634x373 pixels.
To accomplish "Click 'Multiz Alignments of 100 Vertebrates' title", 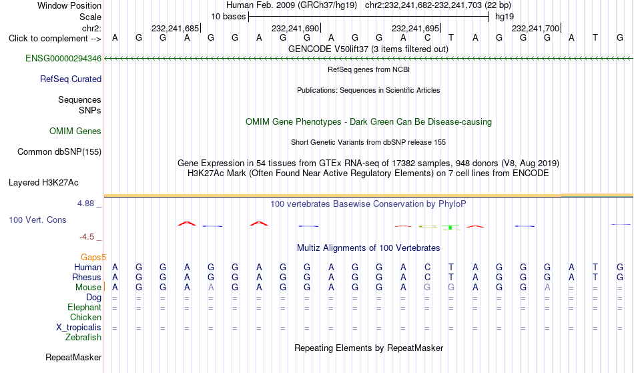I will pos(368,248).
